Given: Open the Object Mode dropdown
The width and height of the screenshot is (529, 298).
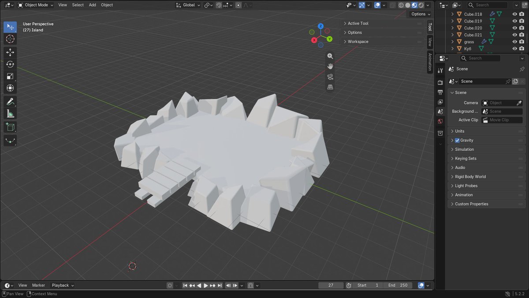Looking at the screenshot, I should [36, 5].
